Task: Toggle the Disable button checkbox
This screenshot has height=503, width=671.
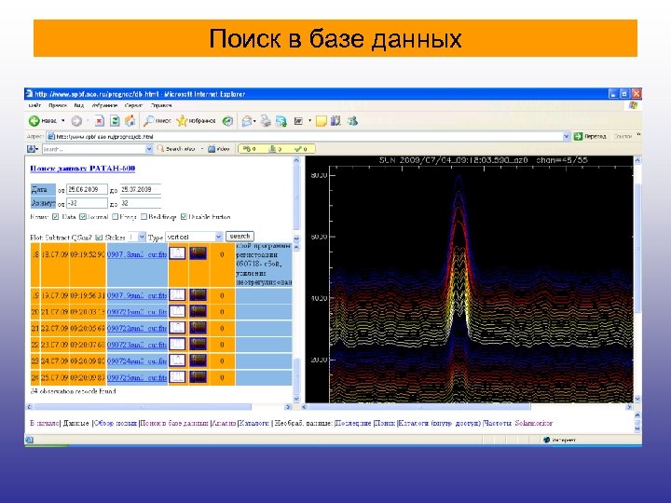Action: 184,217
